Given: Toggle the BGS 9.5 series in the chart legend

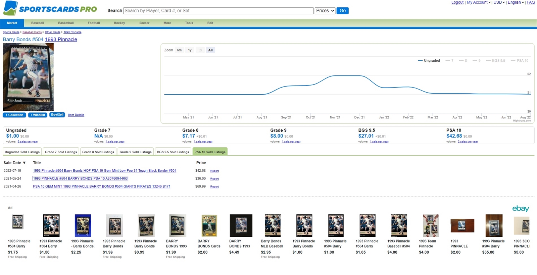Looking at the screenshot, I should pos(496,61).
